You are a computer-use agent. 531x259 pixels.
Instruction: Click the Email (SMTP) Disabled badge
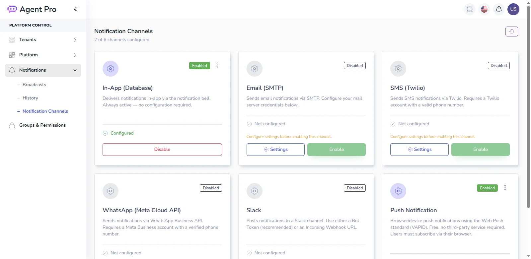point(355,66)
